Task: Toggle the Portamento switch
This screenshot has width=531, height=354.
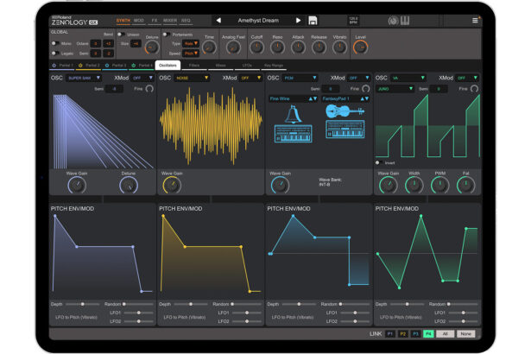Action: pos(167,35)
